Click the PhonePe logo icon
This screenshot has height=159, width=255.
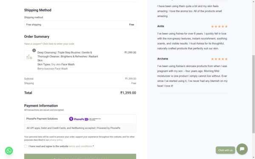click(71, 119)
